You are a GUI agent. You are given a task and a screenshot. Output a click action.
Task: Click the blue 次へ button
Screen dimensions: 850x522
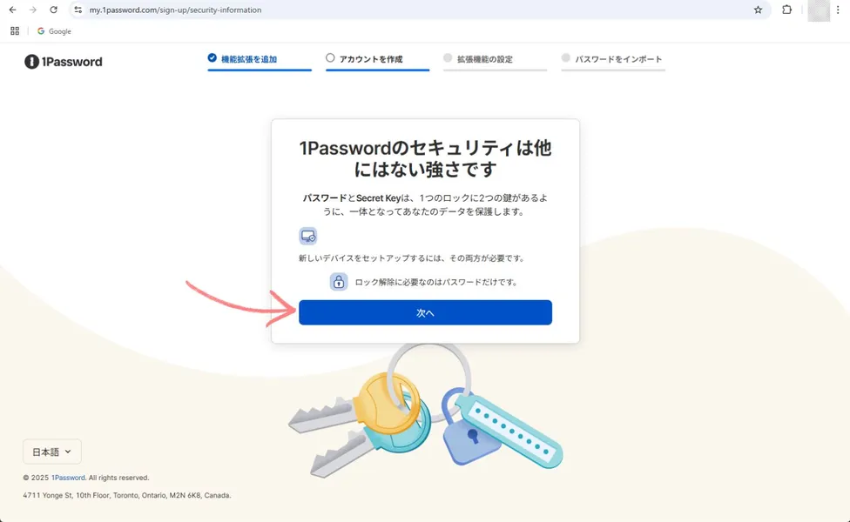pos(425,312)
